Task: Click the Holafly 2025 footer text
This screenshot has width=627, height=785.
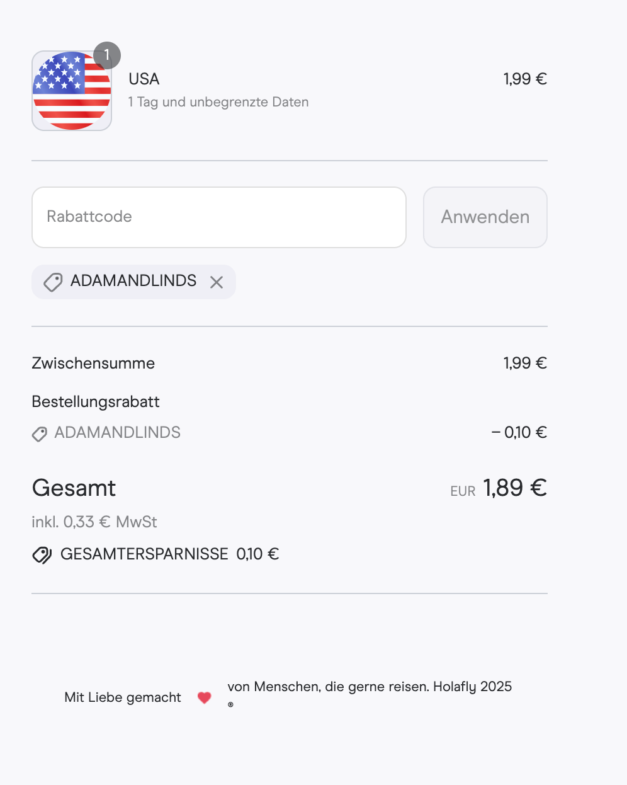Action: point(473,687)
